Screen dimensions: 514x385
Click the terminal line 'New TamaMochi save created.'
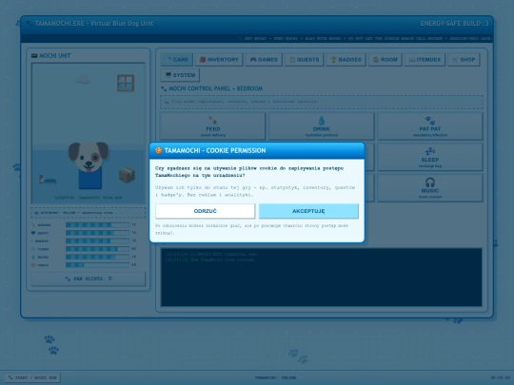210,260
